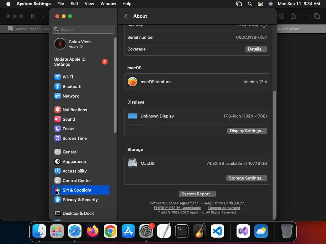The width and height of the screenshot is (326, 244).
Task: Open Screen Time settings
Action: tap(81, 139)
